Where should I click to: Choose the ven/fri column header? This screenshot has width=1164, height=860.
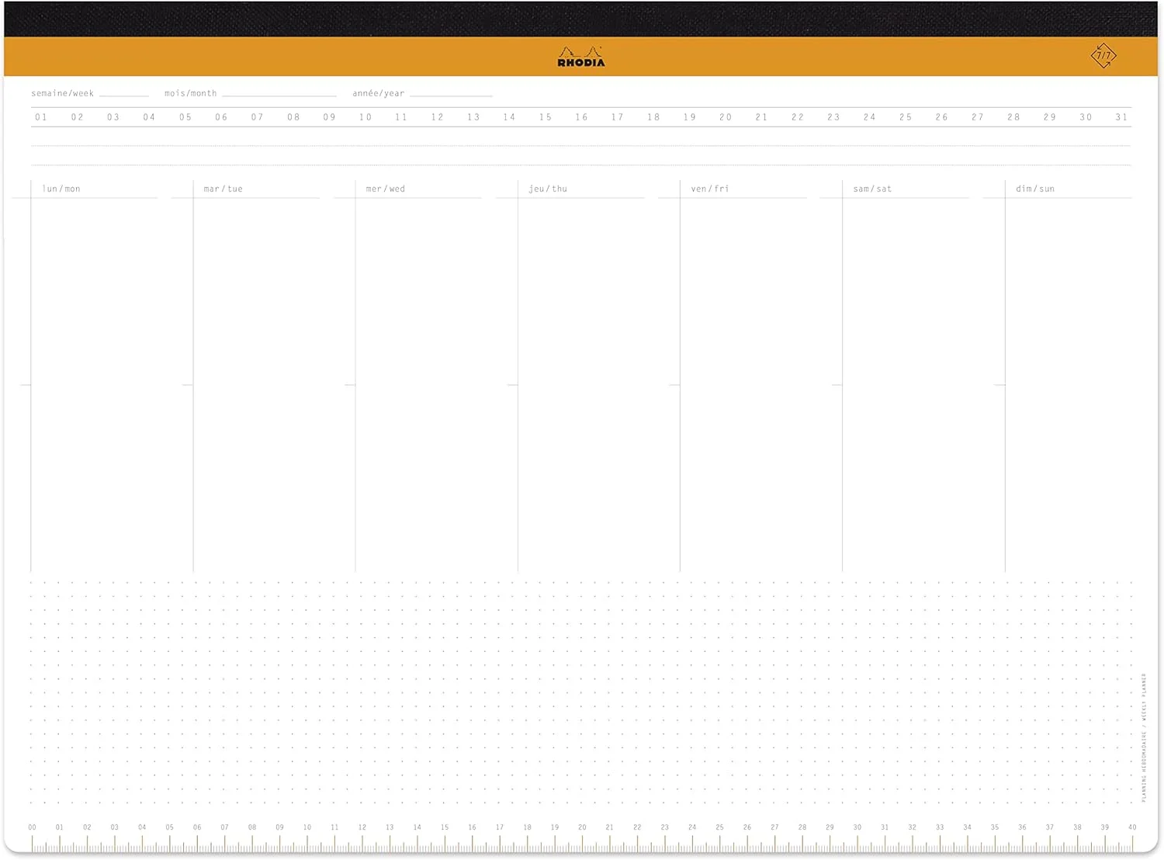[x=710, y=189]
